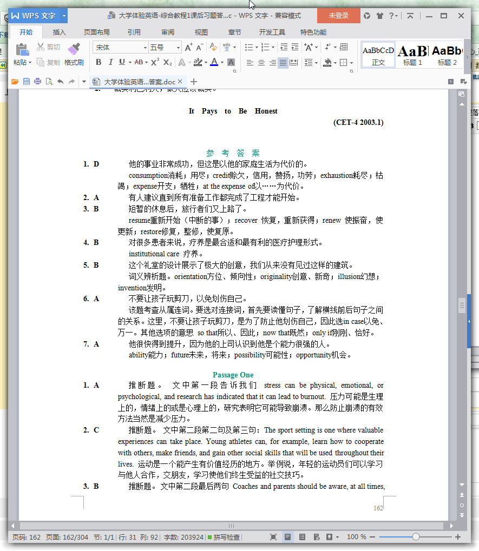Apply superscript X² formatting
The image size is (479, 551).
(155, 62)
